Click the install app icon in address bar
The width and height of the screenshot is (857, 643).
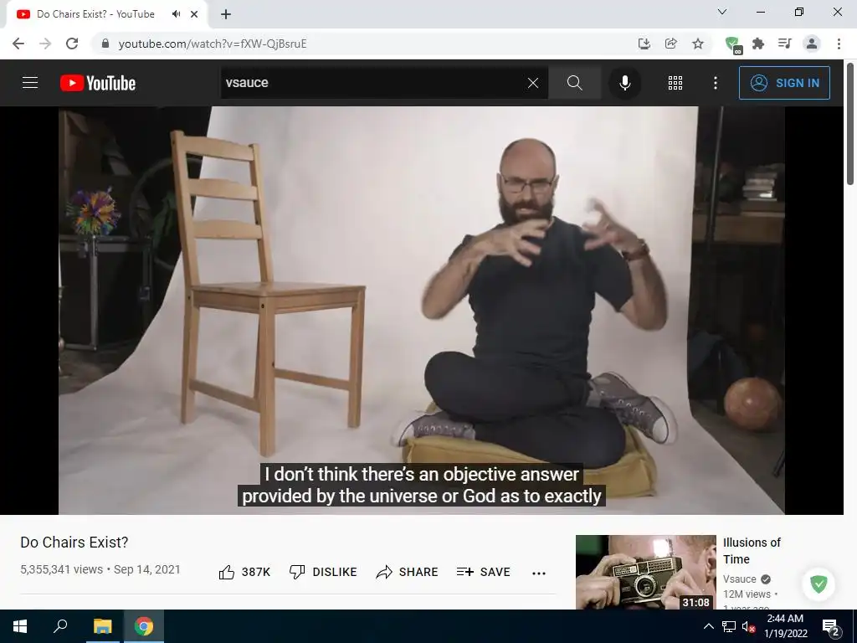pos(644,44)
